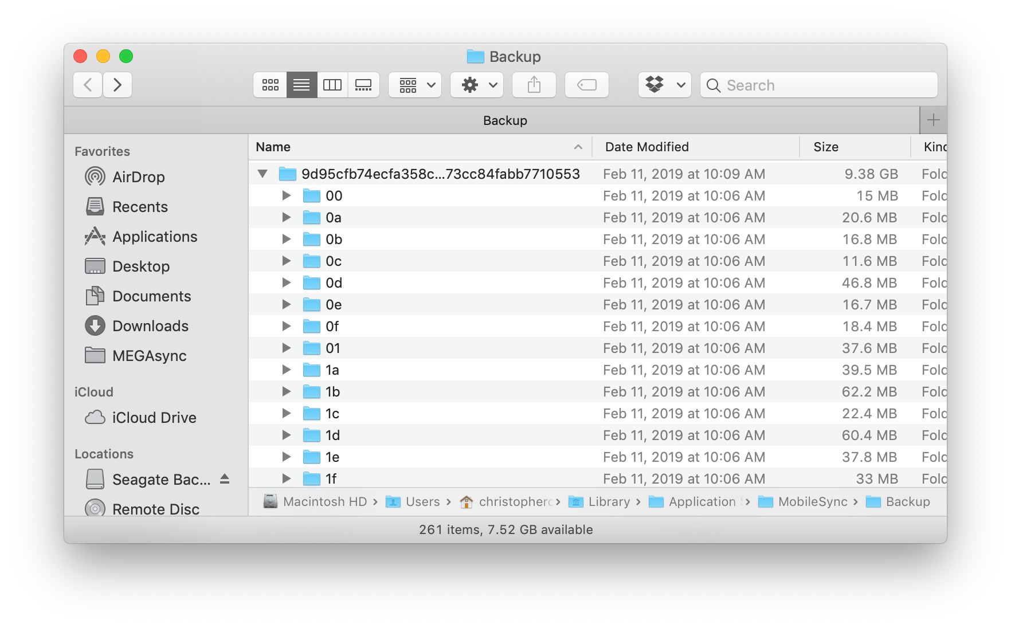Select the 0c folder icon
Viewport: 1011px width, 628px height.
(x=312, y=261)
